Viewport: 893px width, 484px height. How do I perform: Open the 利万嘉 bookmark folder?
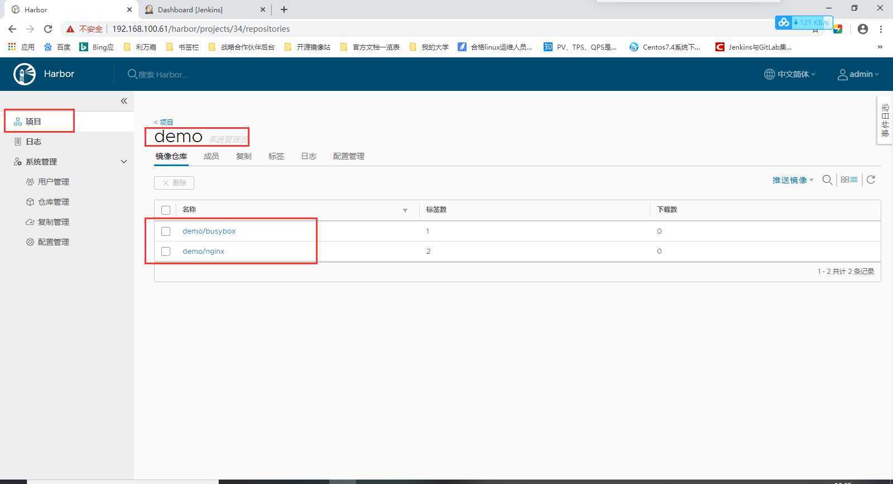140,47
